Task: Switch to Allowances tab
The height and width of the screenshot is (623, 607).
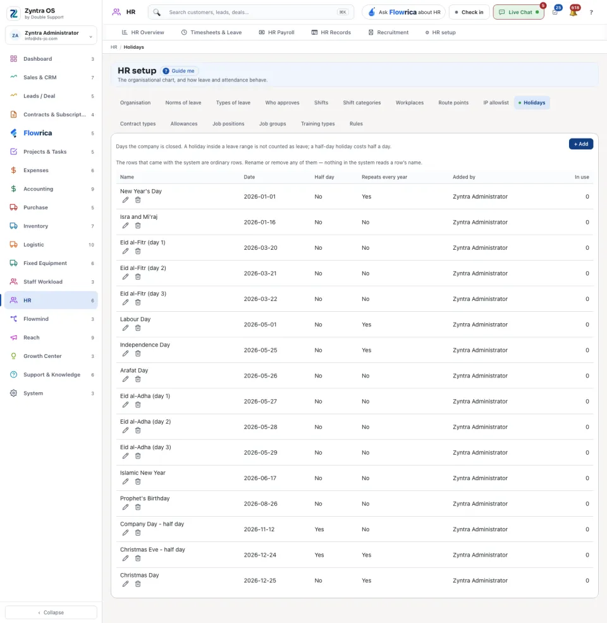Action: click(x=184, y=123)
